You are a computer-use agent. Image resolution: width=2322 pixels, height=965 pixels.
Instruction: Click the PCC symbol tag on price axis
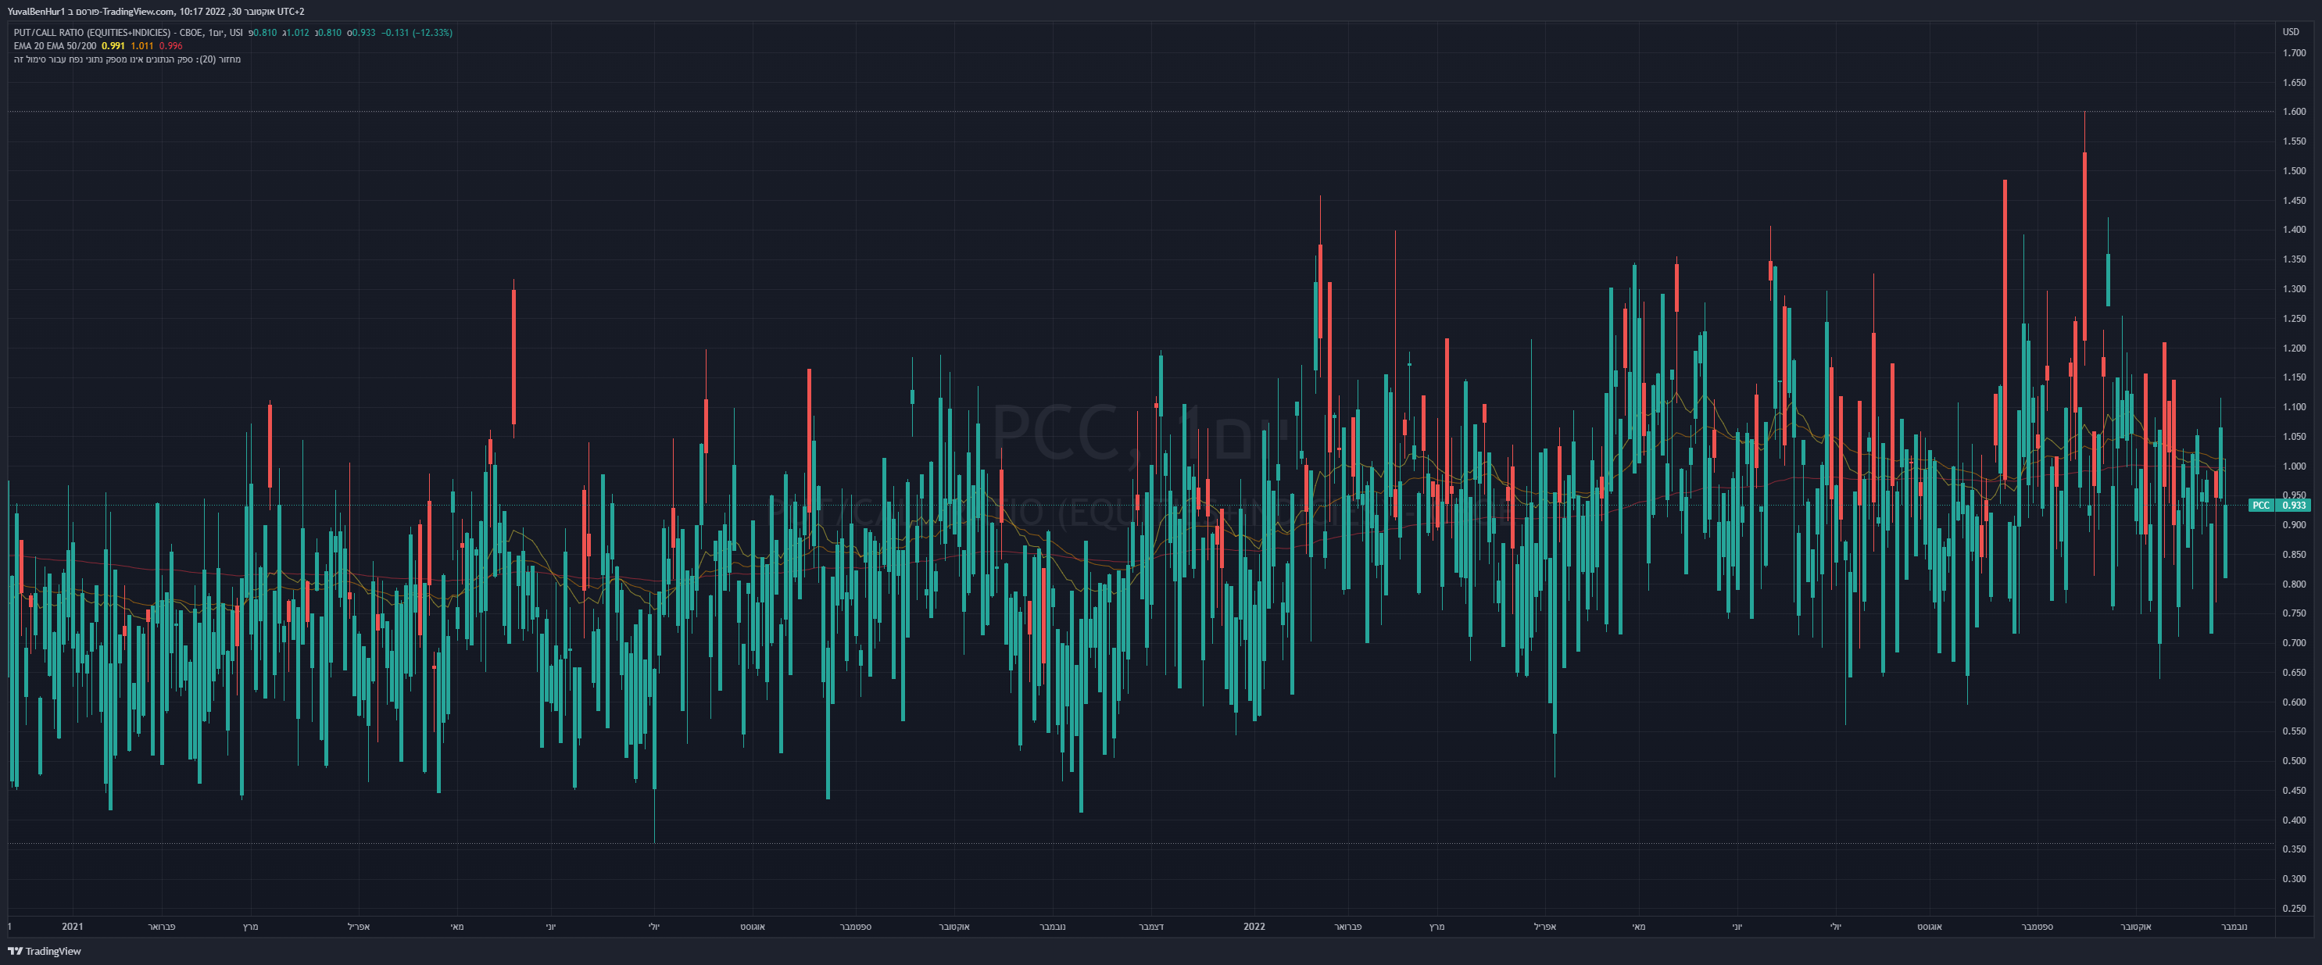pyautogui.click(x=2261, y=506)
